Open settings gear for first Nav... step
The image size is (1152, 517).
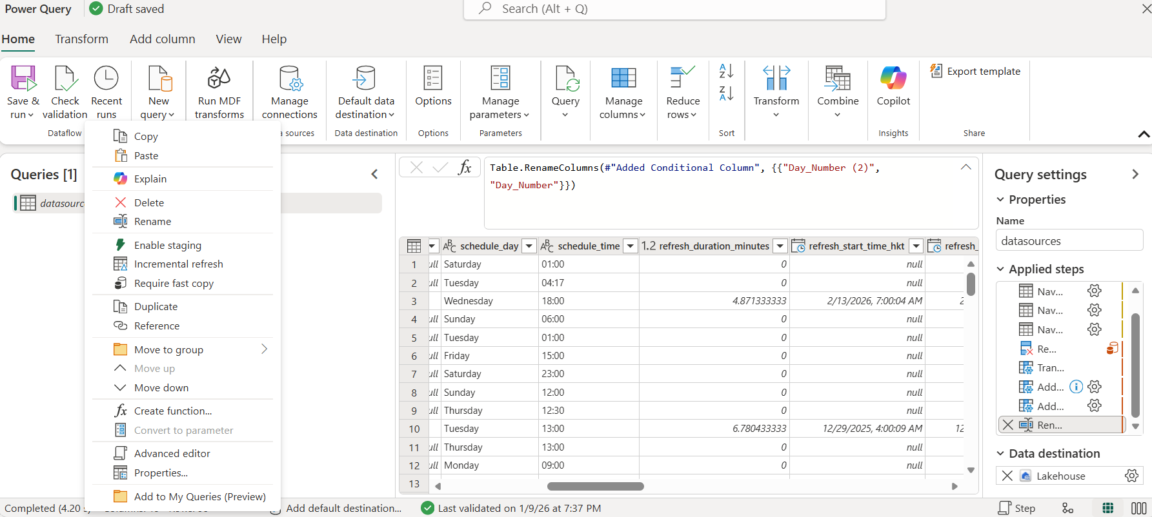(x=1095, y=291)
